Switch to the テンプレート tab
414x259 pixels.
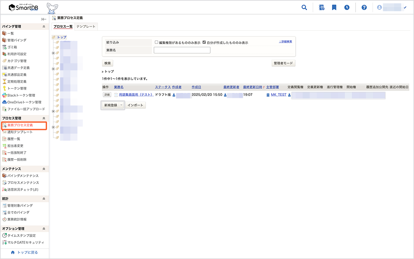coord(86,26)
